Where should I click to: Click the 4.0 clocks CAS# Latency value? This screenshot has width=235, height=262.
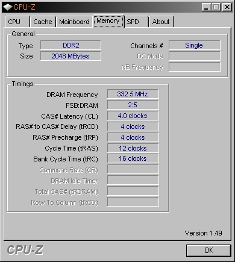[x=133, y=116]
